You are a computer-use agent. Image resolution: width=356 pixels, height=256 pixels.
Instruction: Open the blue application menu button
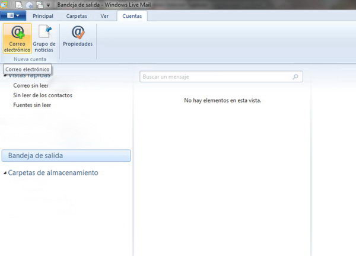tap(13, 15)
